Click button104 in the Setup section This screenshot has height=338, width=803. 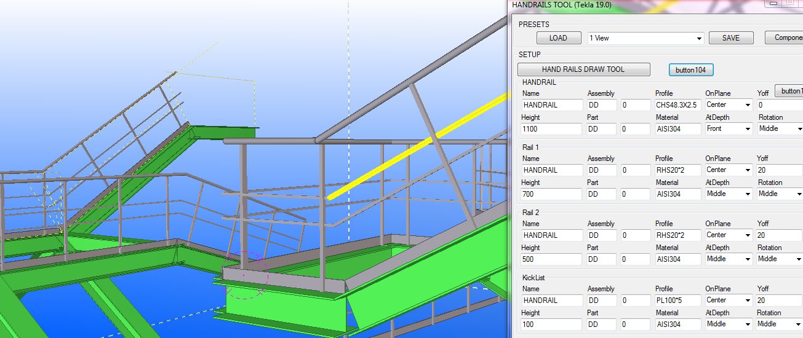pos(691,70)
